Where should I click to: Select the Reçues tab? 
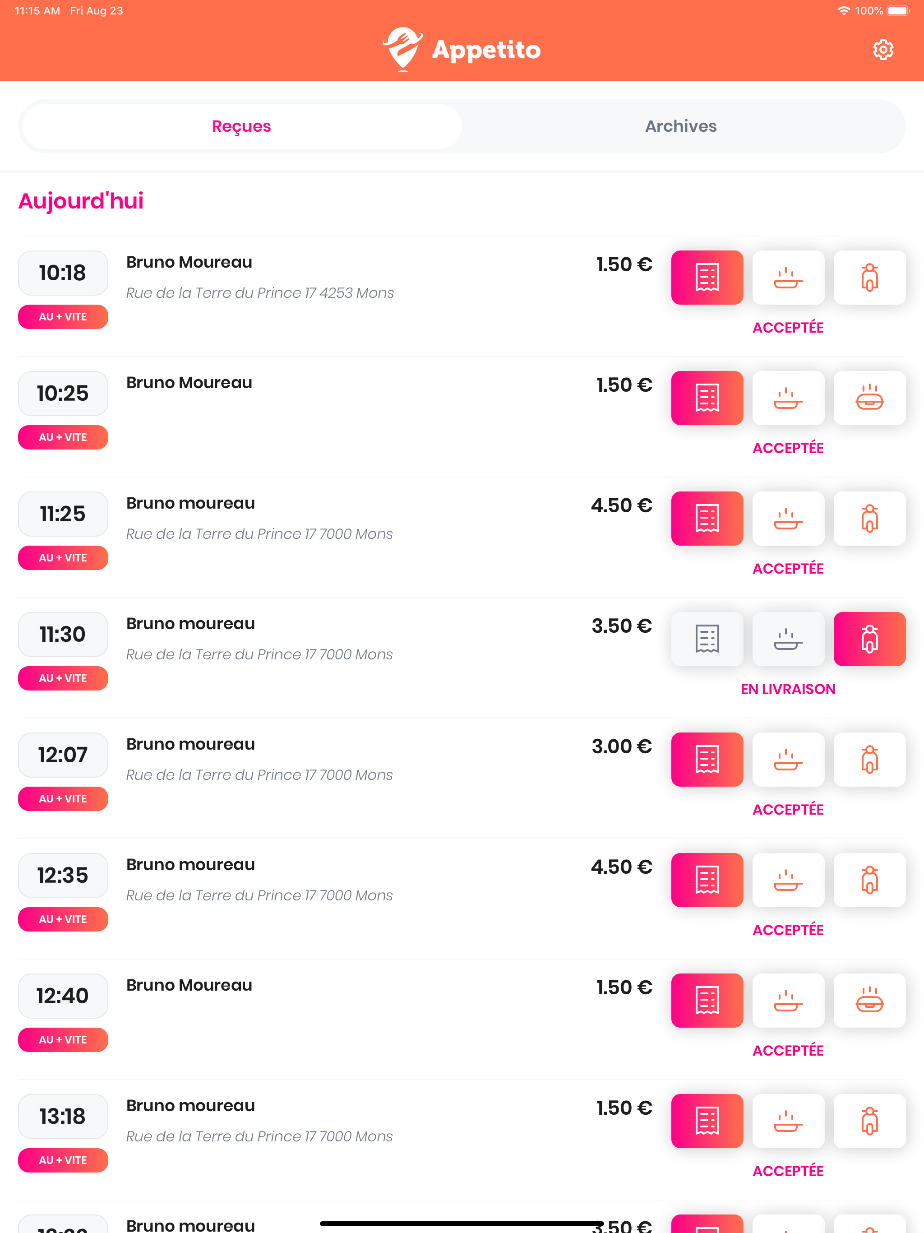tap(241, 126)
